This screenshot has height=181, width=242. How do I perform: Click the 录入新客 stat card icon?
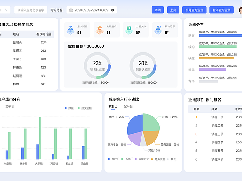71,30
